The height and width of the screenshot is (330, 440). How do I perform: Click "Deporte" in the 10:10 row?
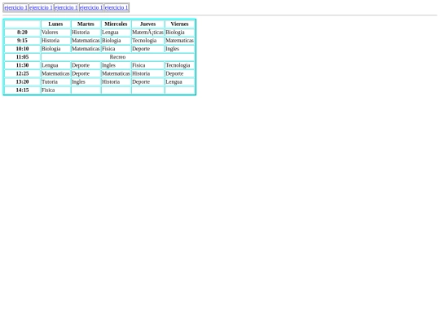[x=147, y=49]
